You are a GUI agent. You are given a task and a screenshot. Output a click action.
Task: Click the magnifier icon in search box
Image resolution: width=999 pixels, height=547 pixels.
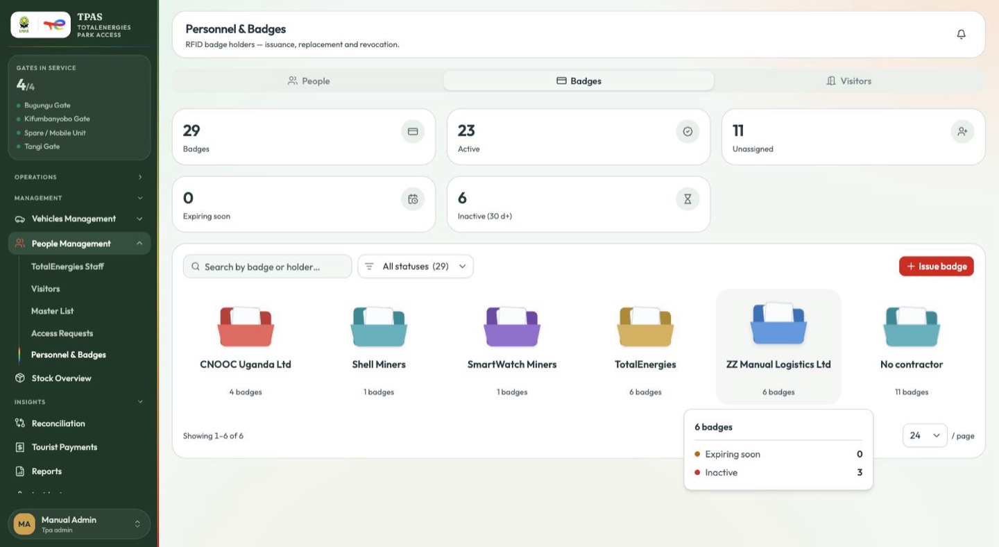tap(196, 267)
